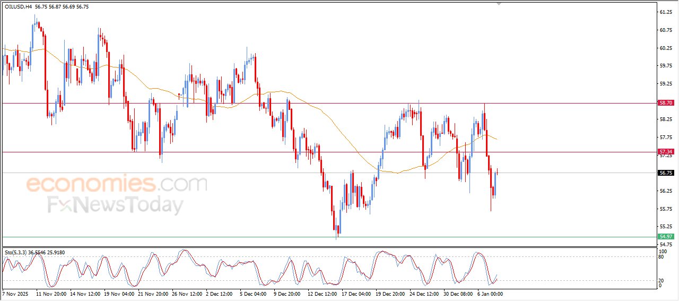Select the green horizontal line at 54.97

click(x=329, y=237)
